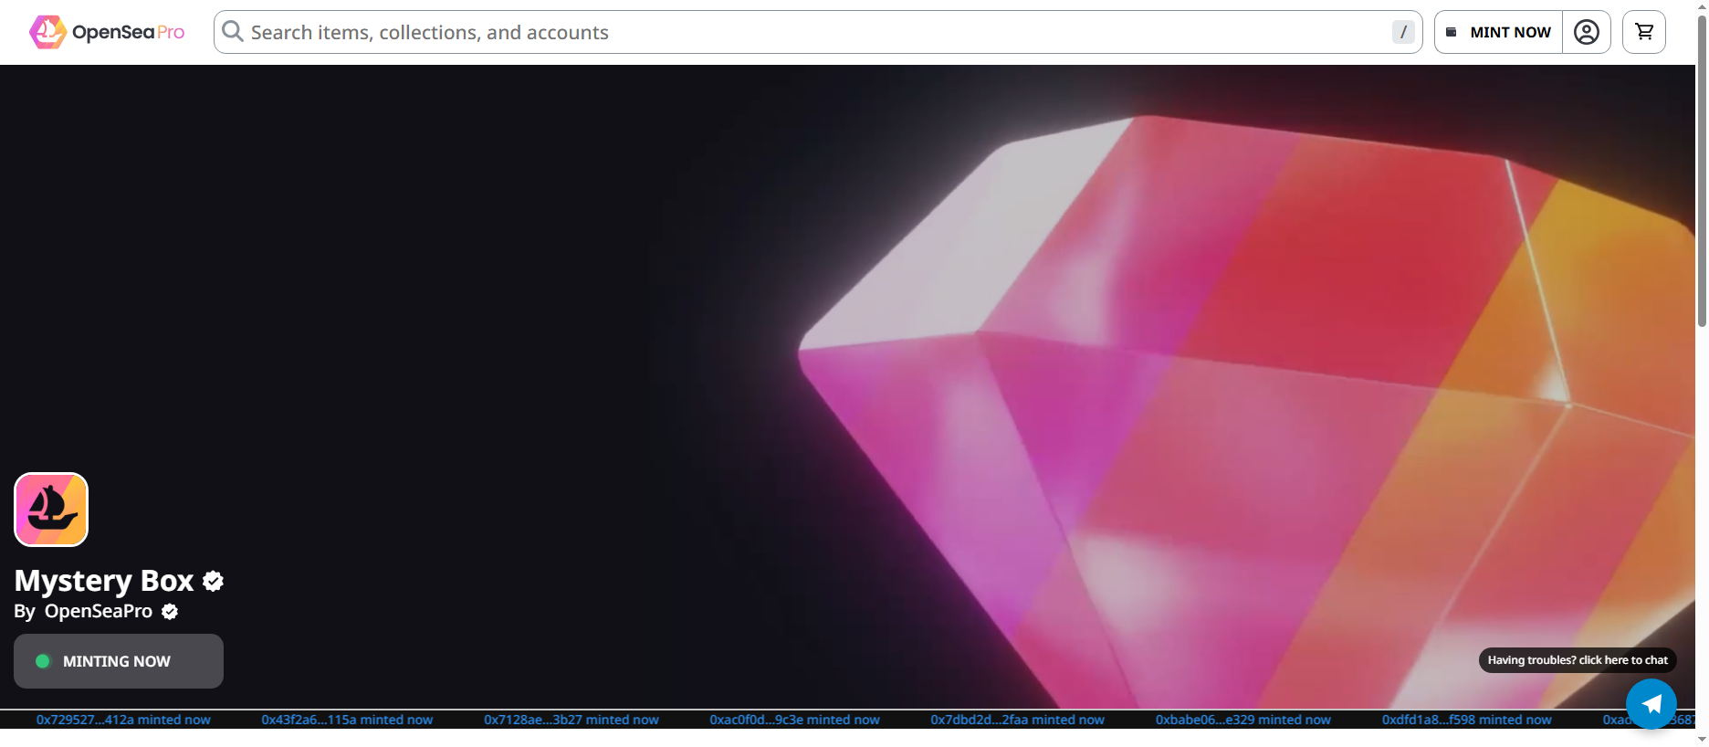Image resolution: width=1709 pixels, height=747 pixels.
Task: Click '0xac0f0d...9c3e minted now' ticker entry
Action: pos(795,720)
